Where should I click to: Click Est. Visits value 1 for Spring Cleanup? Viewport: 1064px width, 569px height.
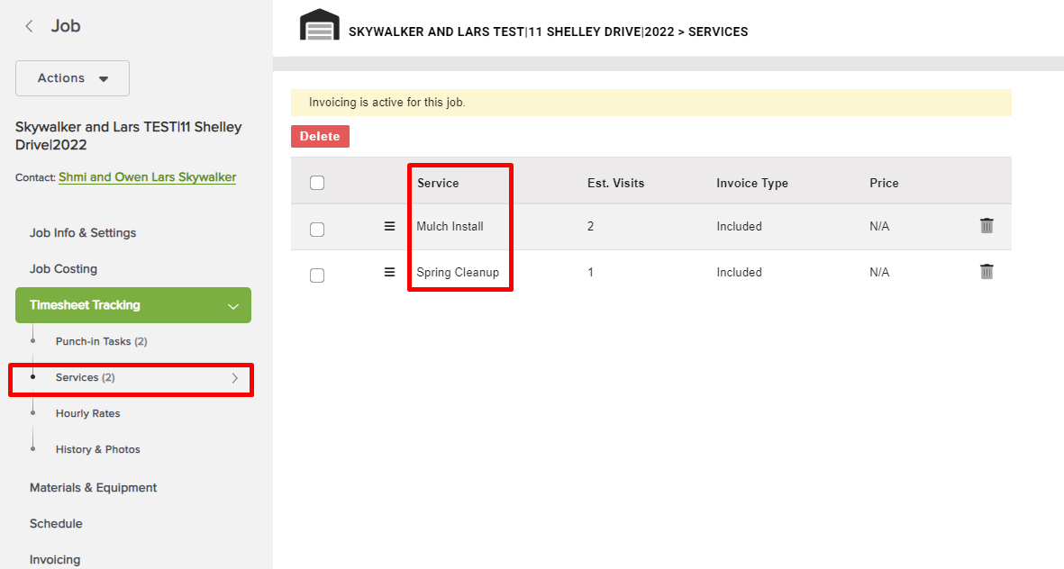coord(590,273)
